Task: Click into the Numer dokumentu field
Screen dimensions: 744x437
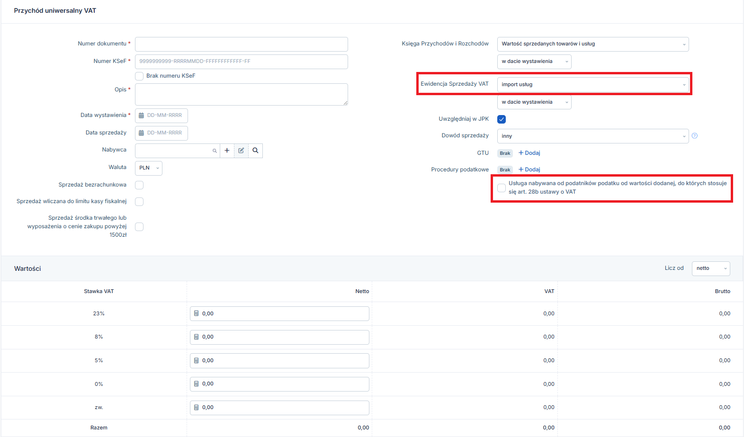Action: (x=242, y=44)
